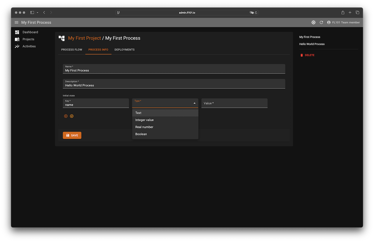This screenshot has height=242, width=374.
Task: Follow the My First Project breadcrumb link
Action: tap(84, 38)
